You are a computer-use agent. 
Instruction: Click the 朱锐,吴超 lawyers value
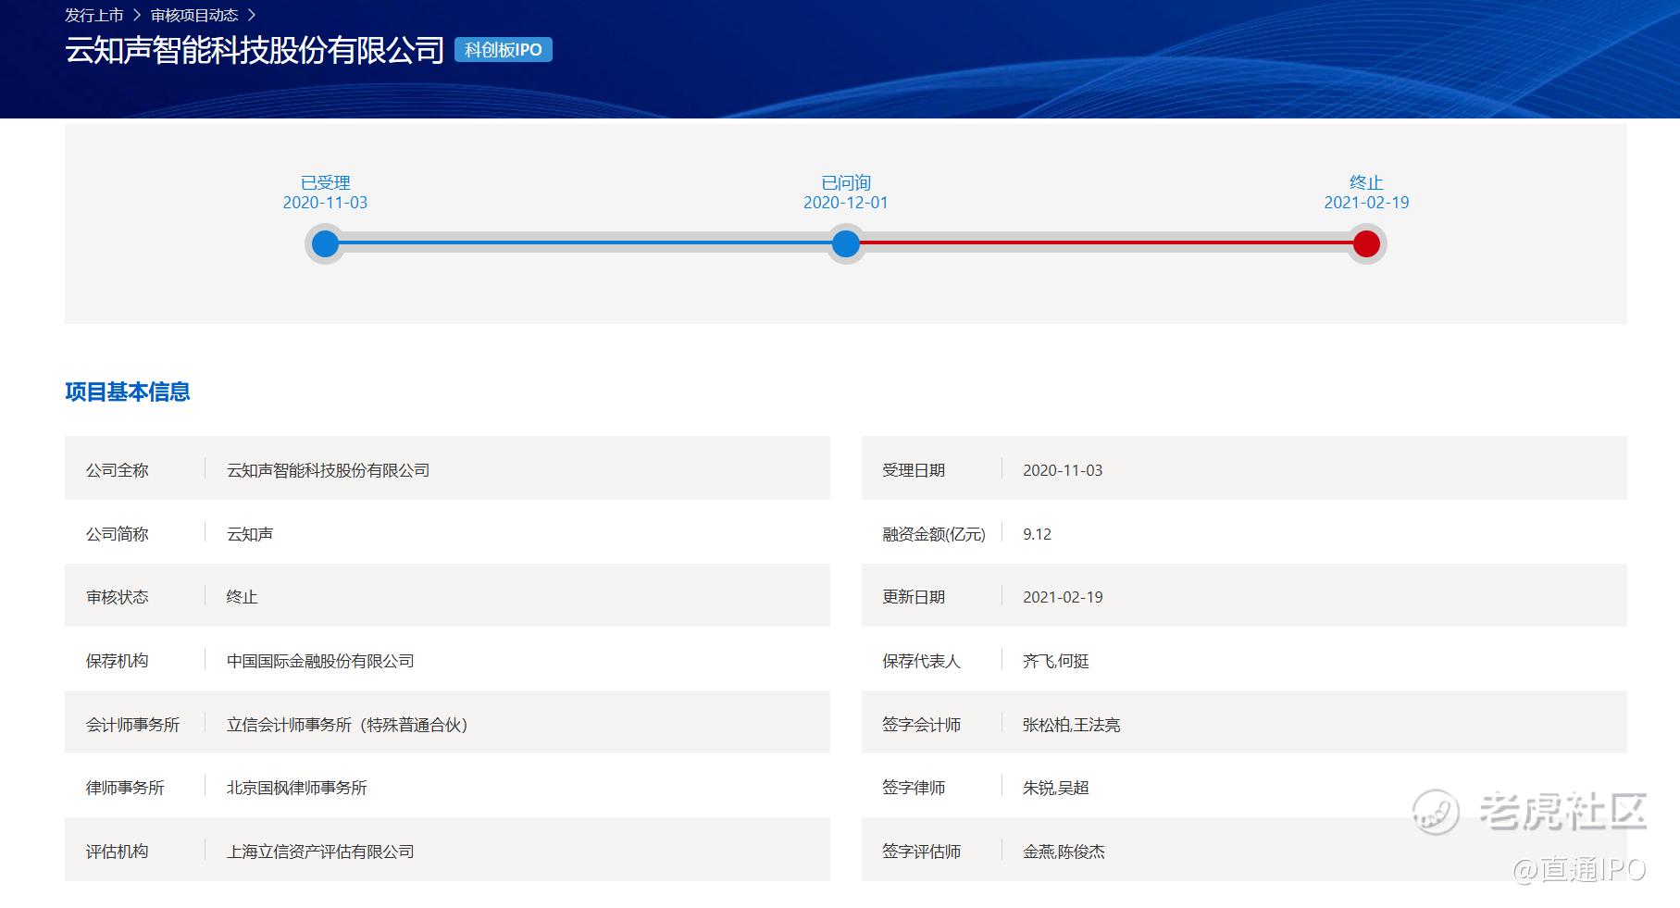tap(1056, 788)
